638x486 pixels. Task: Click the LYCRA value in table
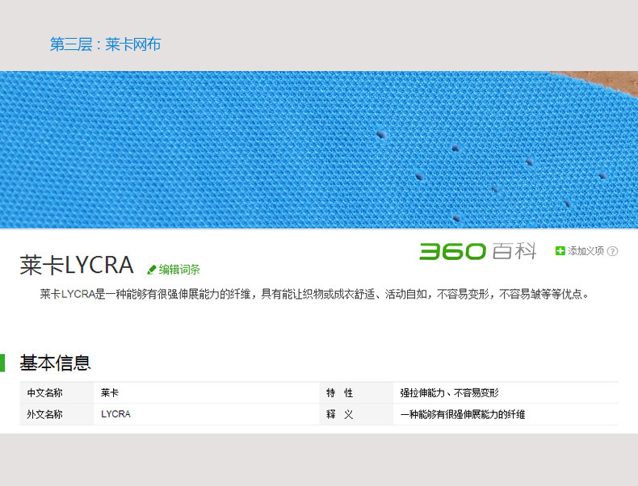point(116,414)
